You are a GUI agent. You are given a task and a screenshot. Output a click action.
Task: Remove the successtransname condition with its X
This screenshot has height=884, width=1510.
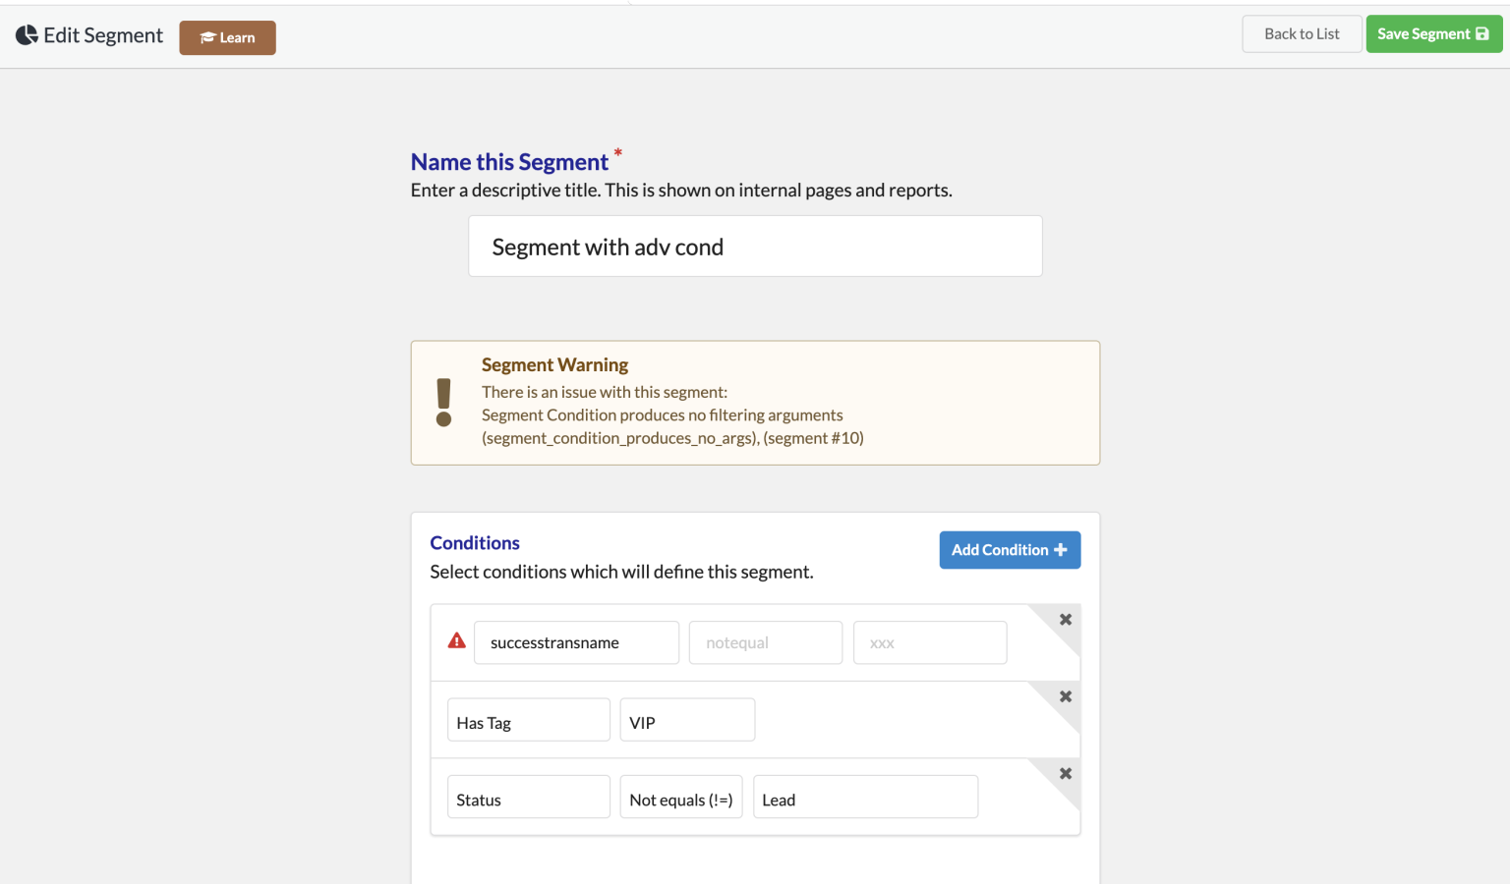tap(1065, 619)
